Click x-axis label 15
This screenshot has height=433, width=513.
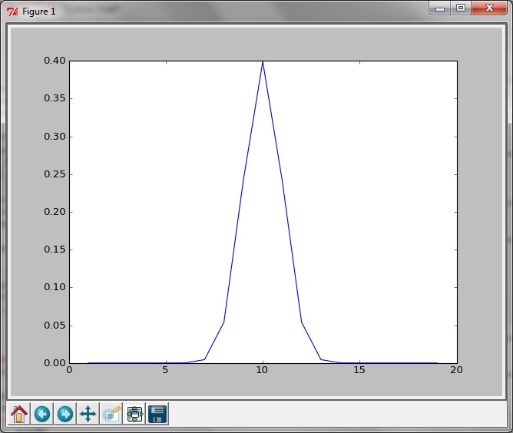pos(359,370)
